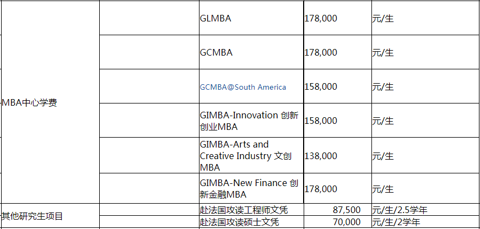
Task: Click the 赴法国攻读硕士文凭 cell
Action: click(251, 222)
